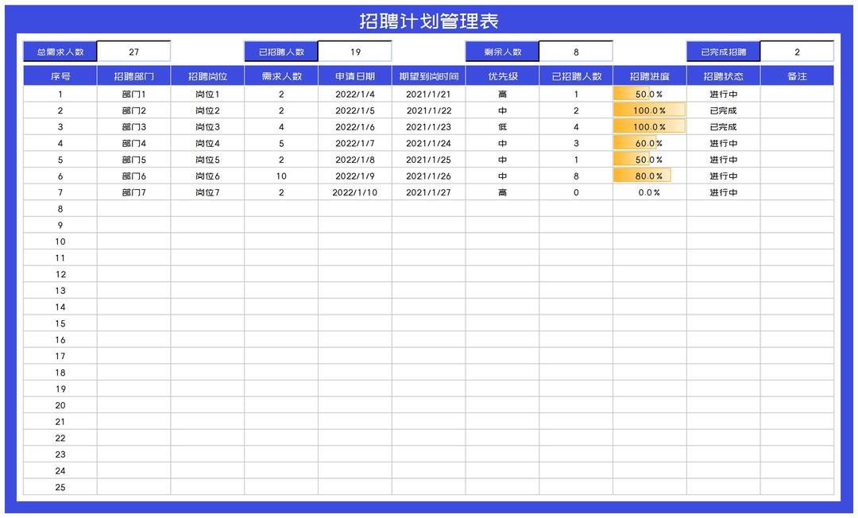Select the application date 2022/1/5

355,110
